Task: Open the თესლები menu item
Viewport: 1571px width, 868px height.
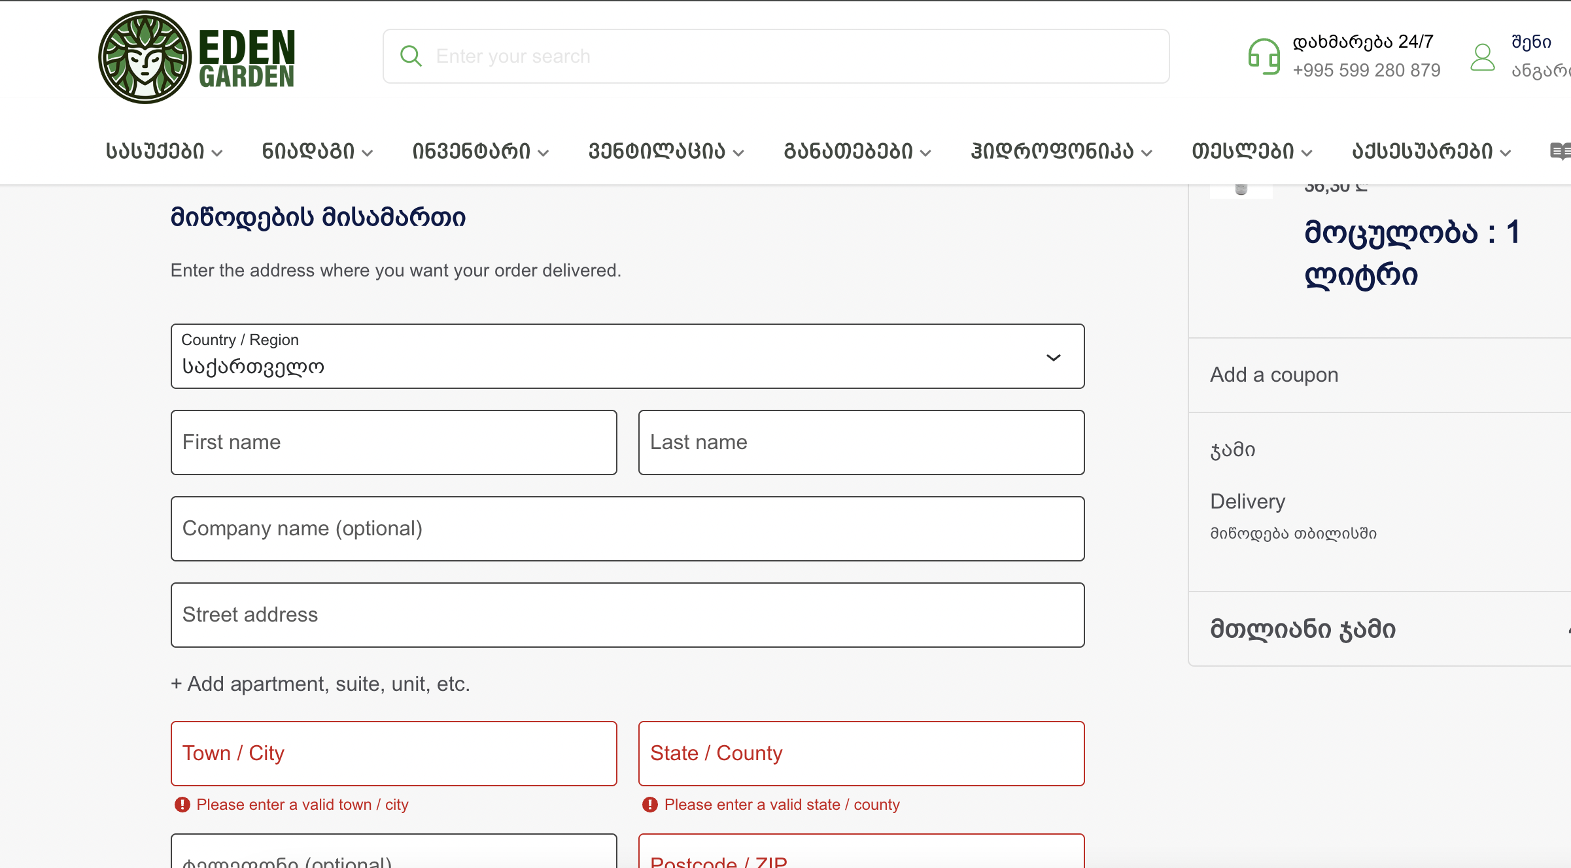Action: click(1251, 152)
